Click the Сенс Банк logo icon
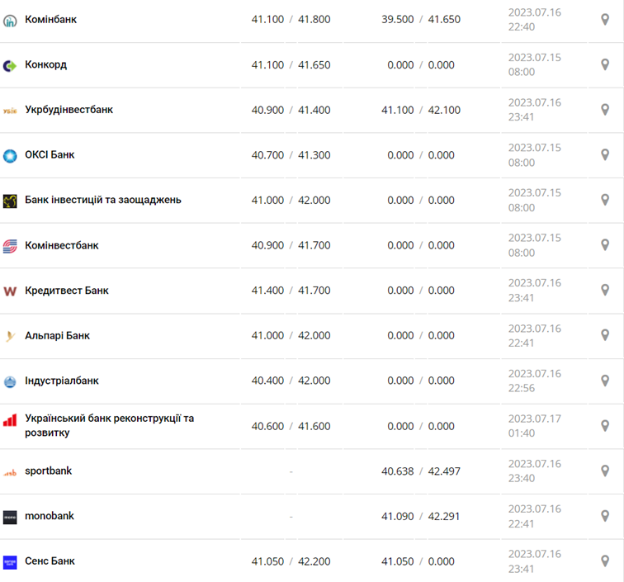Image resolution: width=624 pixels, height=582 pixels. point(10,561)
